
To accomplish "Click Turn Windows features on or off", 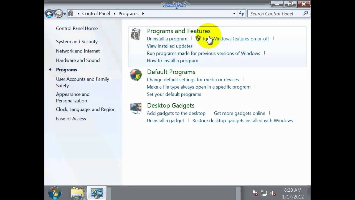I will click(235, 39).
